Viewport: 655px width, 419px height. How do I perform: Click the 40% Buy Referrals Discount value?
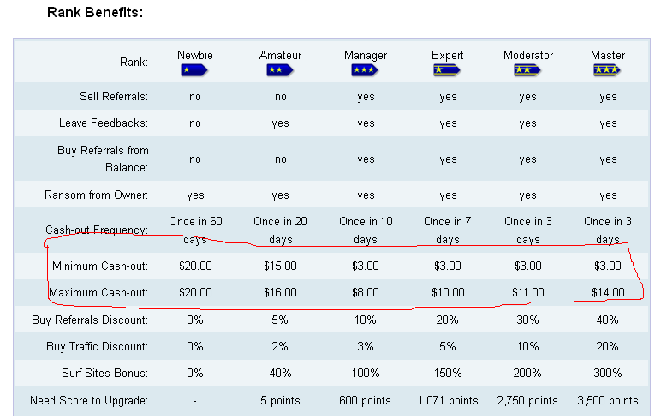coord(608,320)
